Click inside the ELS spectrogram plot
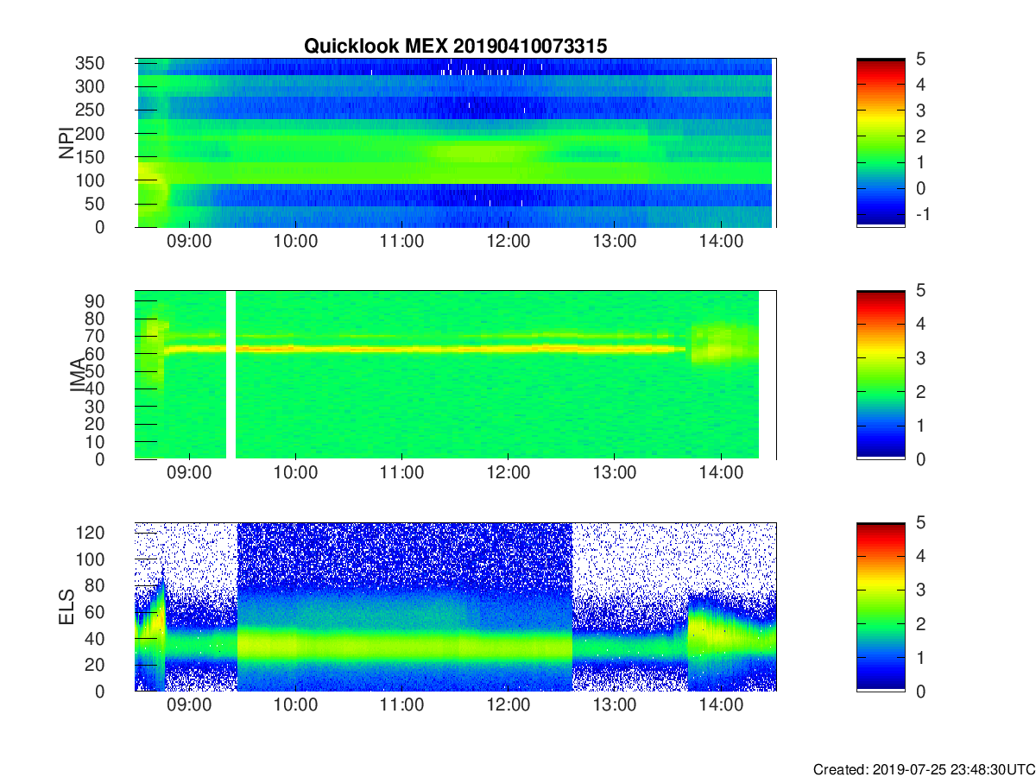The width and height of the screenshot is (1036, 777). coord(455,606)
